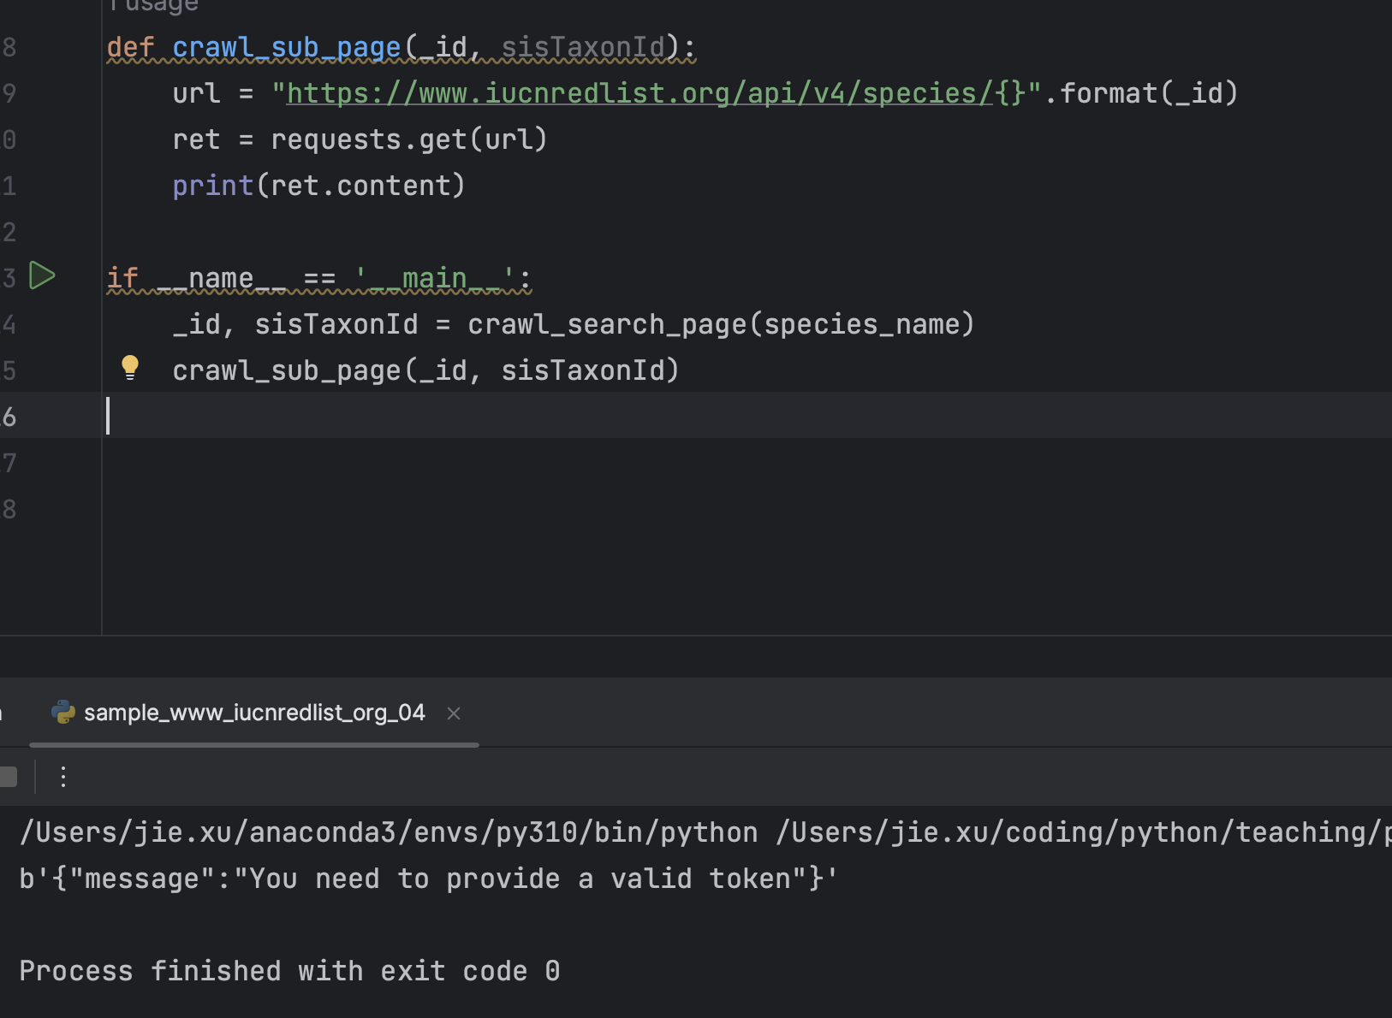Screen dimensions: 1392x1018
Task: Click the crawl_sub_page function definition name
Action: (x=286, y=47)
